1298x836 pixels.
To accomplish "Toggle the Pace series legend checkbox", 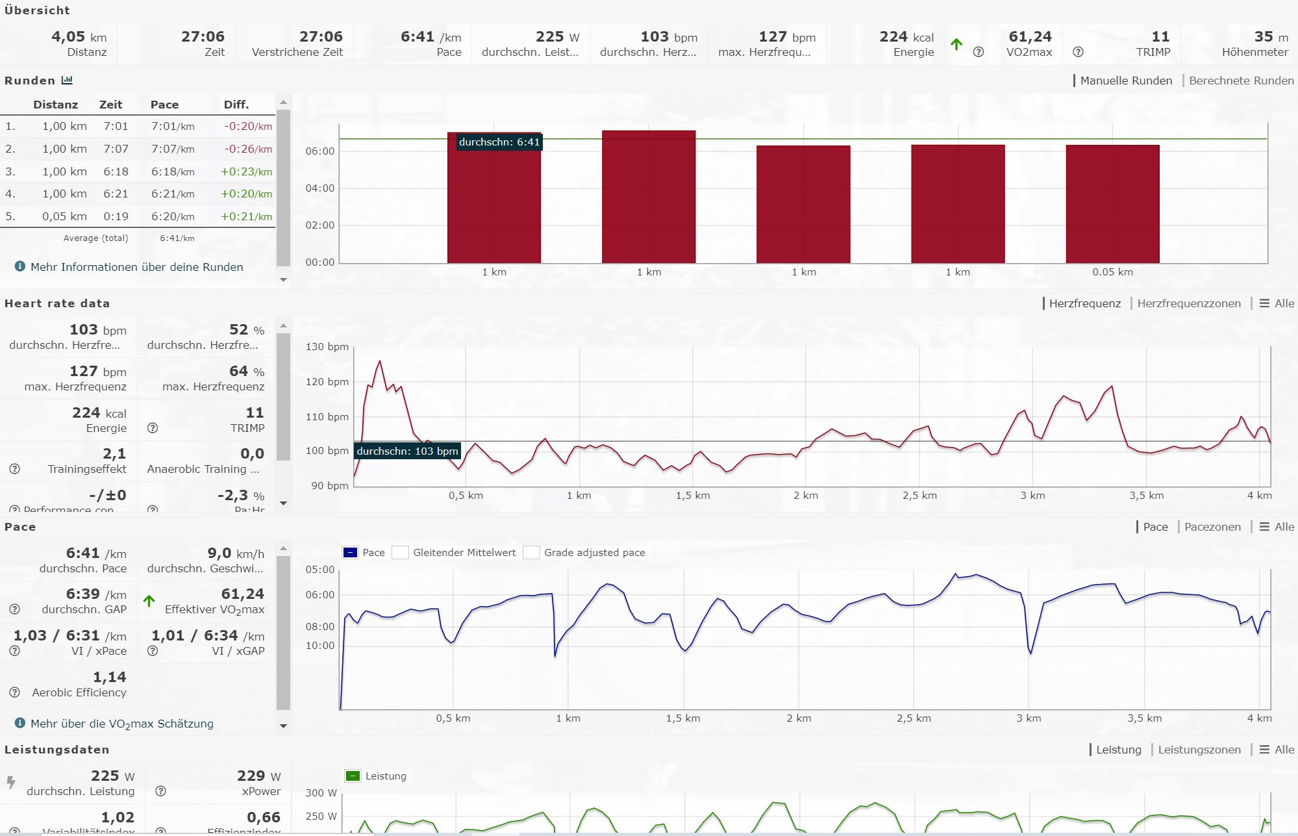I will click(x=350, y=553).
